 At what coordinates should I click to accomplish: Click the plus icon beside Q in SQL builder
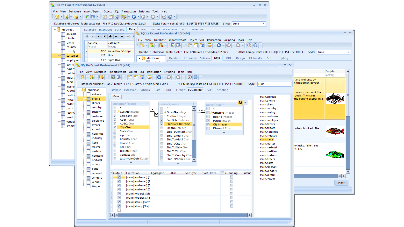(245, 103)
